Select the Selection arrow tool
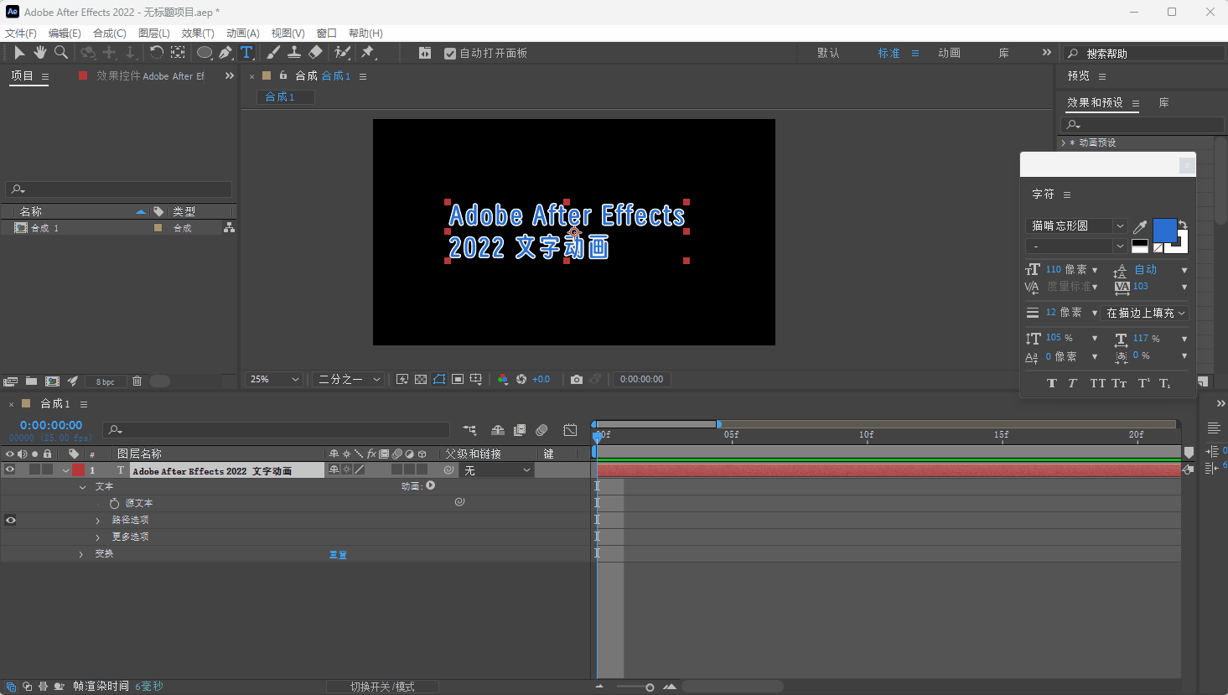 [x=19, y=53]
